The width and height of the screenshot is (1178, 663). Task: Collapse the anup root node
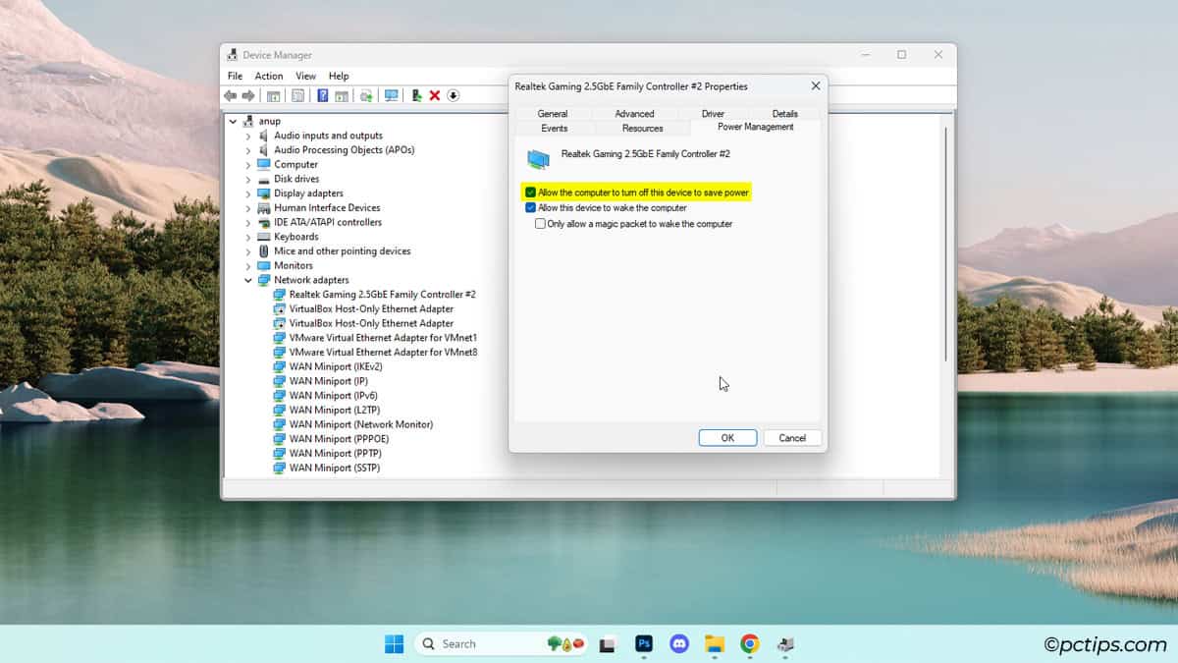pos(233,121)
